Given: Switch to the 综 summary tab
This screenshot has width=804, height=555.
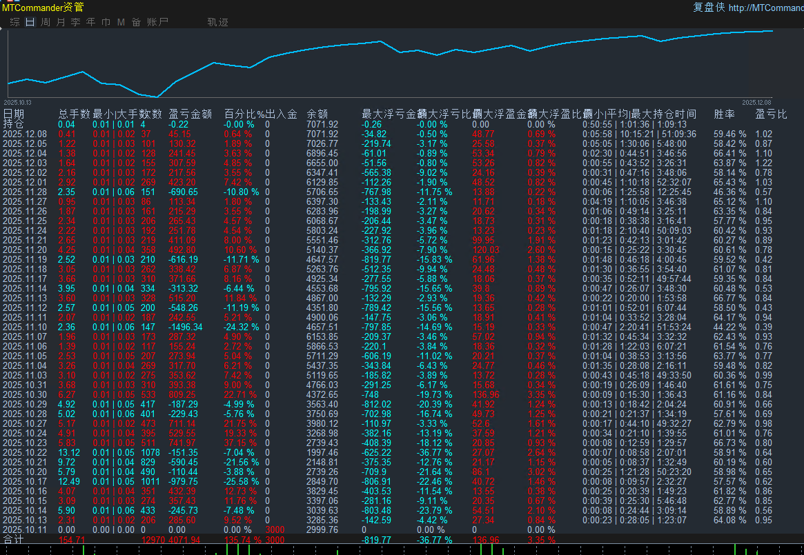Looking at the screenshot, I should point(14,22).
